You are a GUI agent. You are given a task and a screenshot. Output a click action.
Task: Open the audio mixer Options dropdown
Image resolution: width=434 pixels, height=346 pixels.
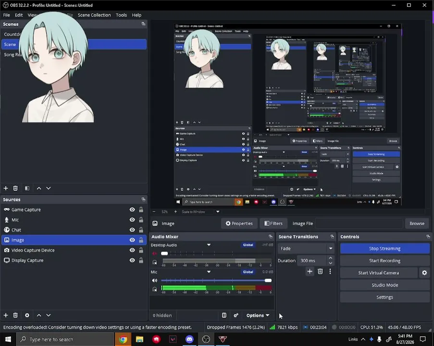point(258,315)
